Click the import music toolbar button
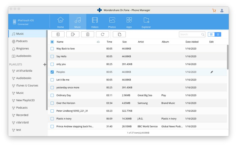This screenshot has height=146, width=237. pyautogui.click(x=58, y=34)
